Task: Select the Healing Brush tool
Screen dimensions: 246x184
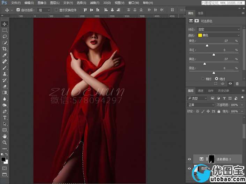Action: (5, 61)
